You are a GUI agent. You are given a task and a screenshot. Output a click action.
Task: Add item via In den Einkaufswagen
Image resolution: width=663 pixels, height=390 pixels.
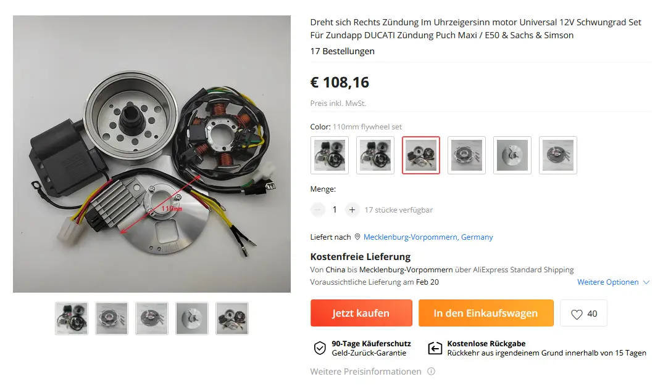(486, 313)
